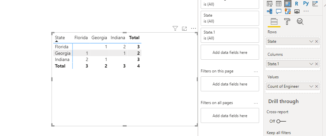
Task: Select the Matrix visualization icon
Action: (x=288, y=4)
